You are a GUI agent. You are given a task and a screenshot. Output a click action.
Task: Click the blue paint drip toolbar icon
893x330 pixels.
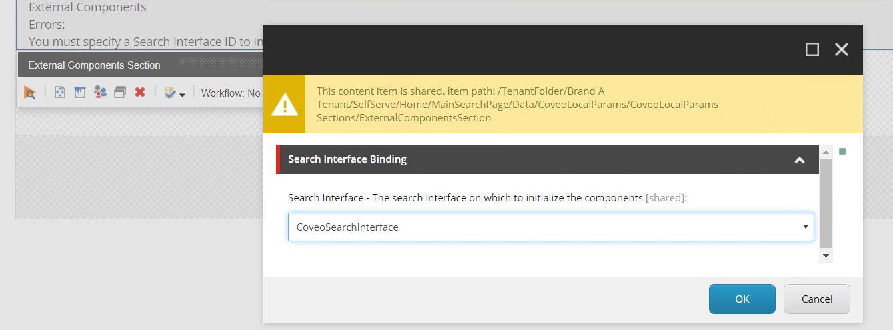tap(80, 93)
